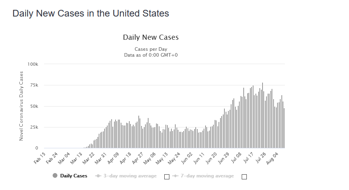Enable the 3-day moving average checkbox

click(x=167, y=177)
